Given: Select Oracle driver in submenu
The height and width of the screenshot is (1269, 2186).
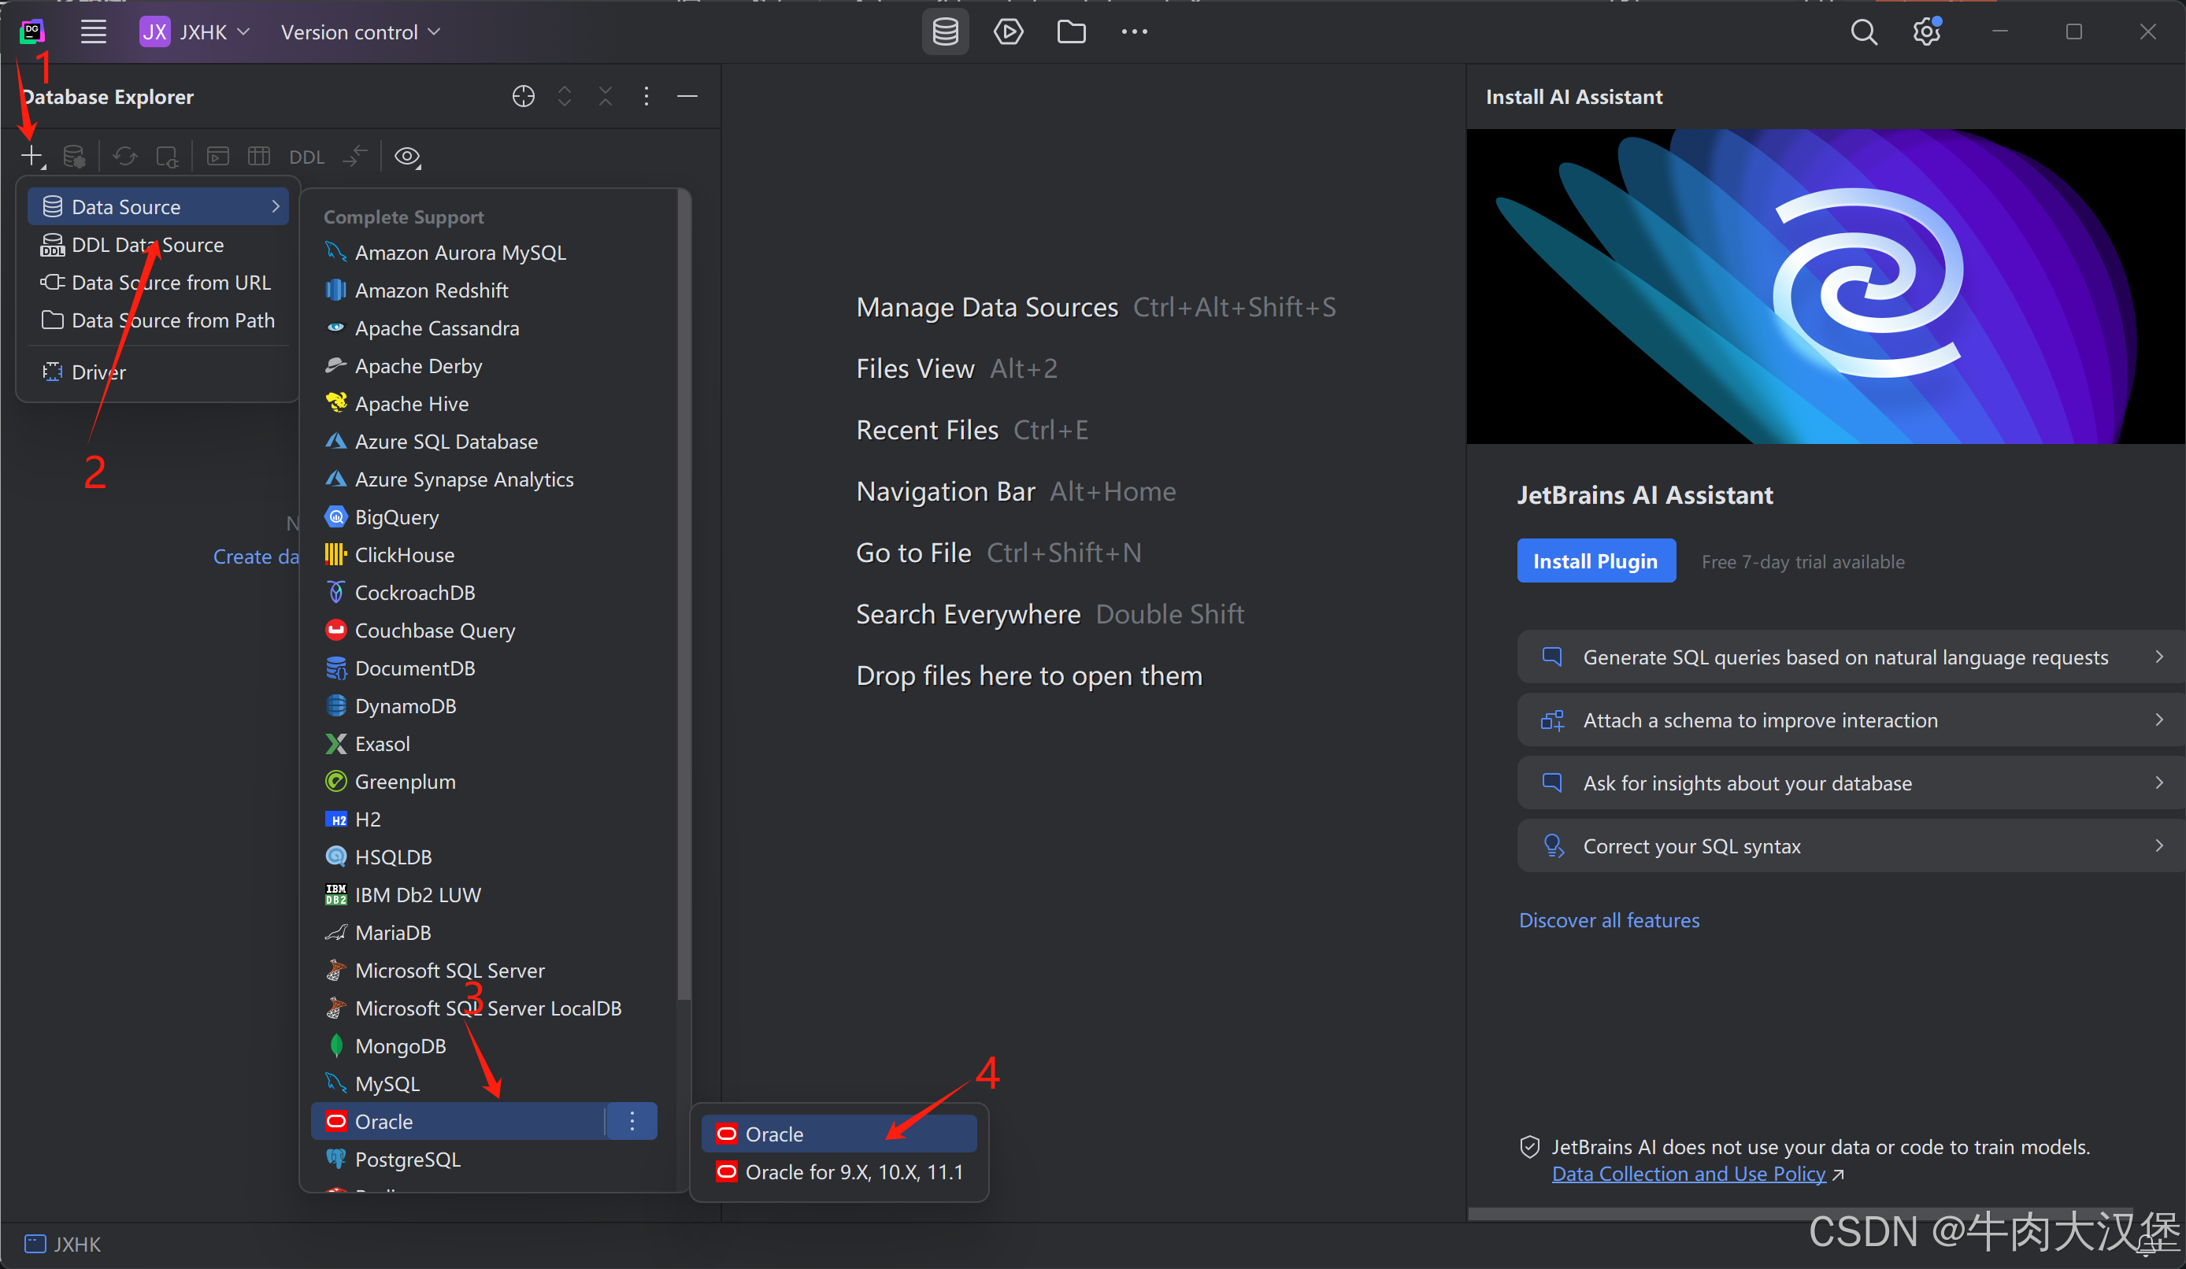Looking at the screenshot, I should [x=839, y=1134].
